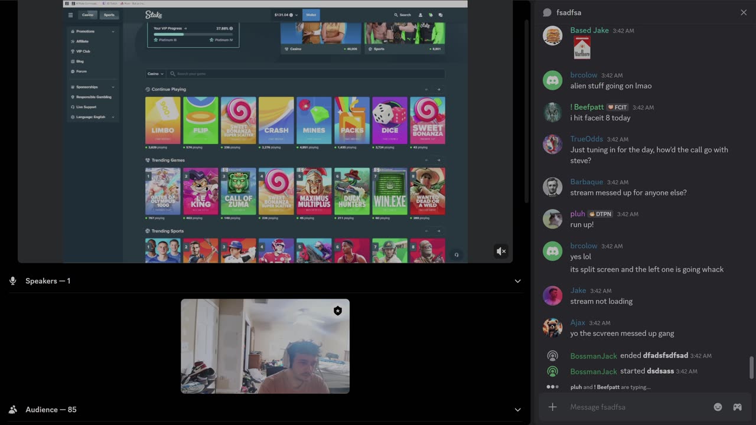
Task: Click the stage icon beside started dsdsass
Action: point(552,371)
